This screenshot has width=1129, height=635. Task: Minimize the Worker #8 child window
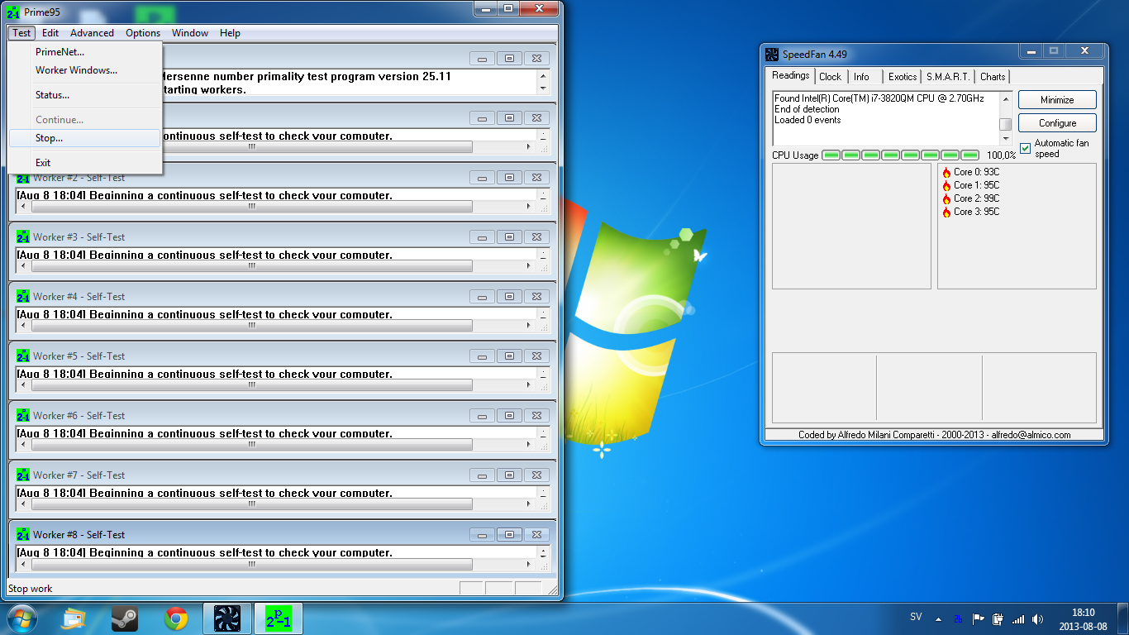pyautogui.click(x=482, y=535)
